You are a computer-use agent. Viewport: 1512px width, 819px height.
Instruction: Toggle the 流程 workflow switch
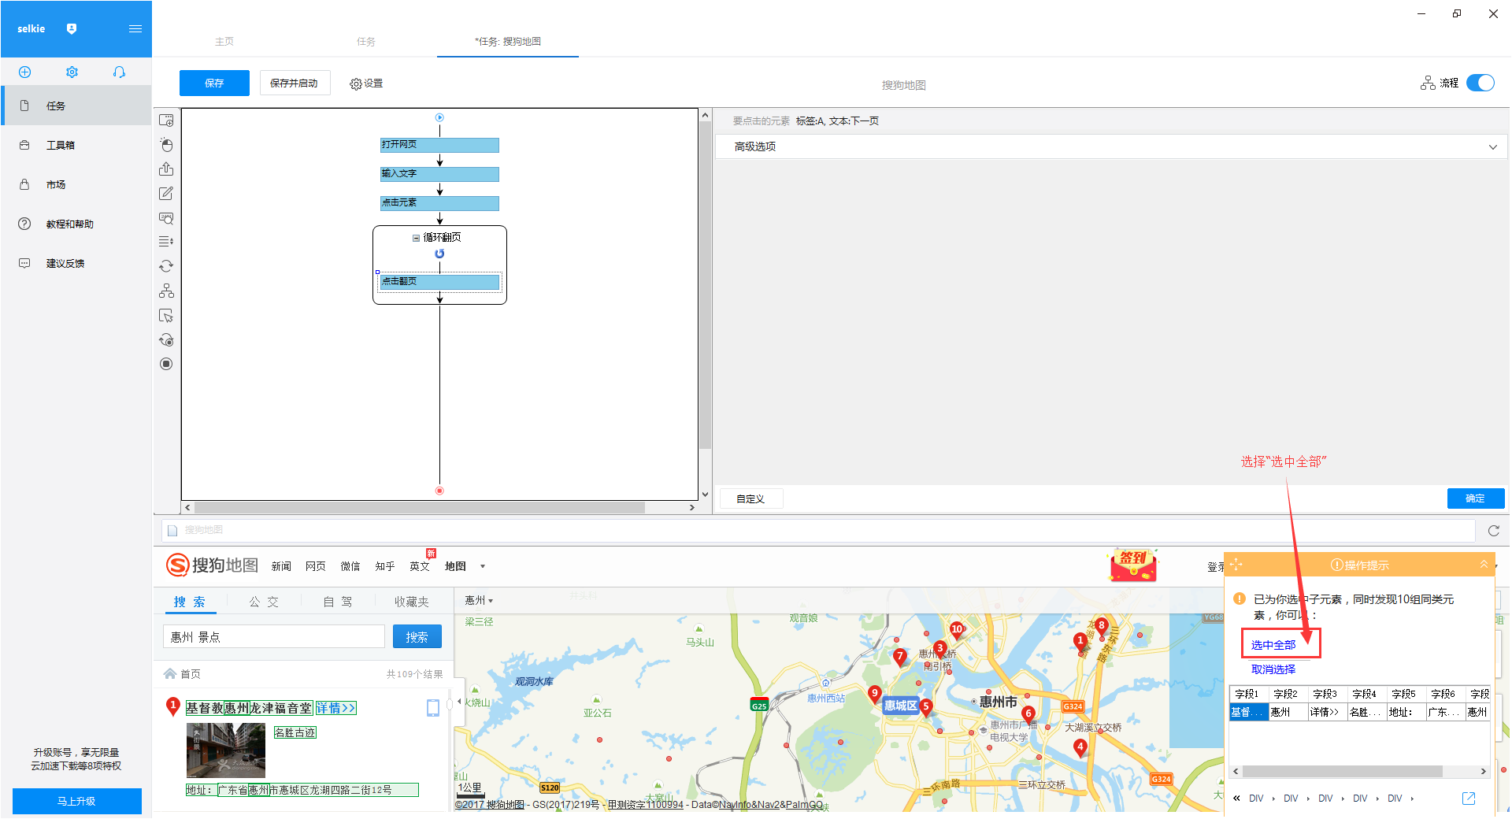(x=1480, y=83)
